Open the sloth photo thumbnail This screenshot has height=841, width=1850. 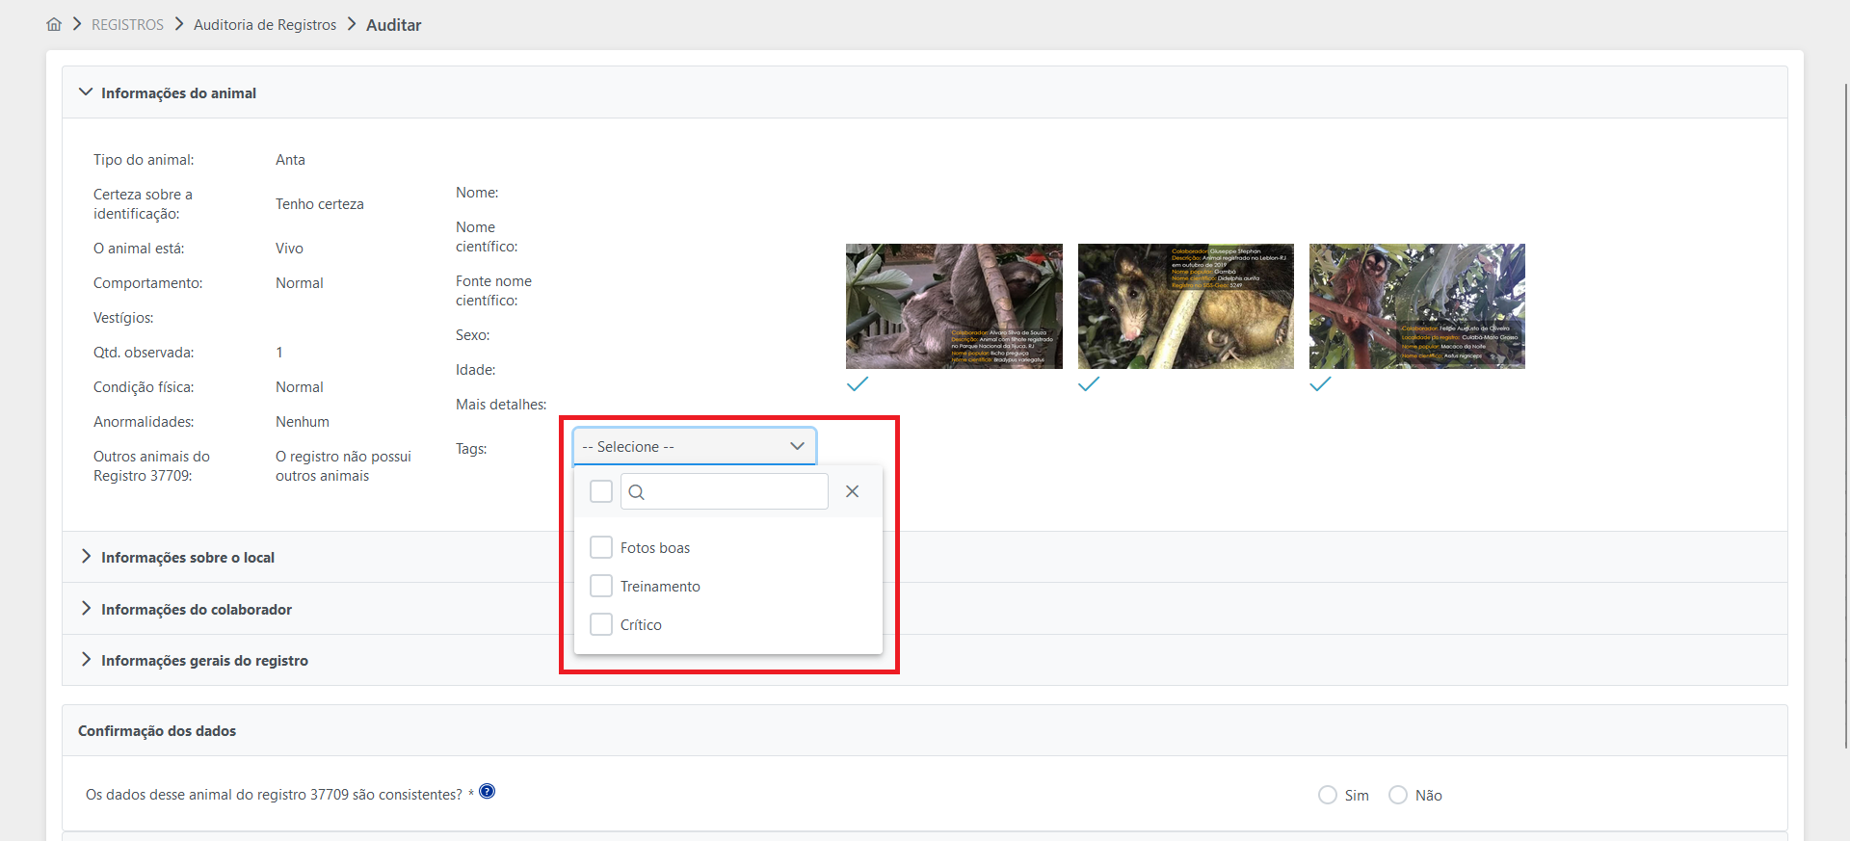click(x=954, y=306)
